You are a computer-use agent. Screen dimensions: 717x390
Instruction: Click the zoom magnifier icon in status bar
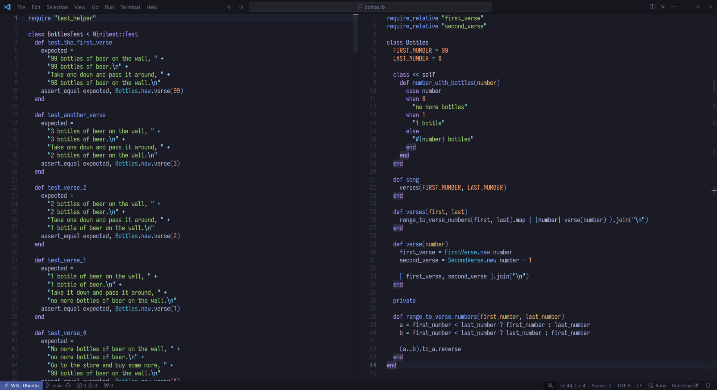coord(550,386)
